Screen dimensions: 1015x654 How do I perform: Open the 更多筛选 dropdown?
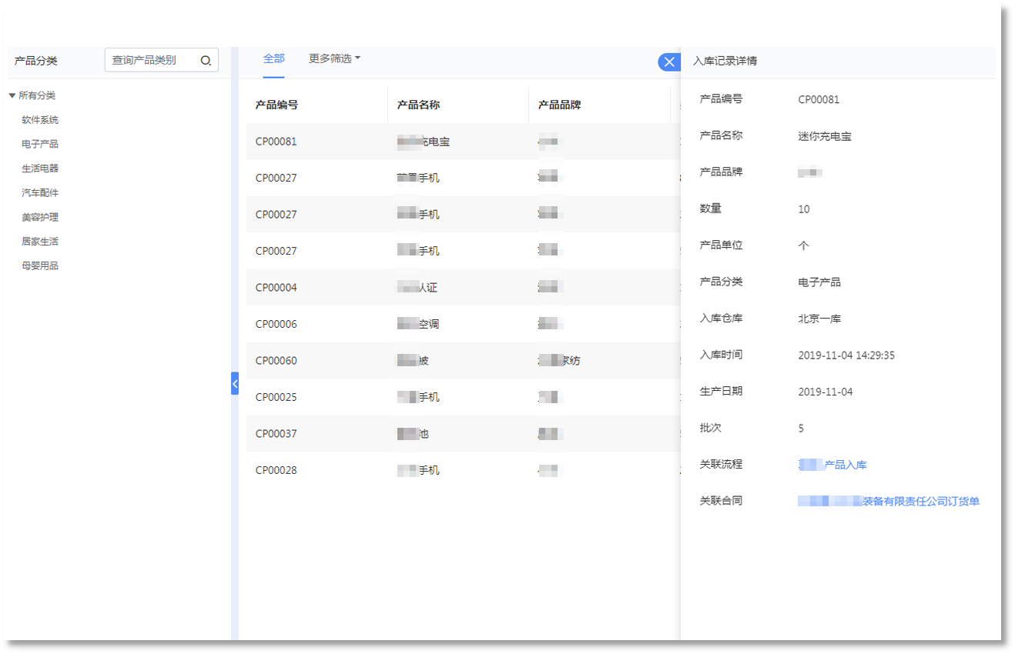(x=334, y=58)
